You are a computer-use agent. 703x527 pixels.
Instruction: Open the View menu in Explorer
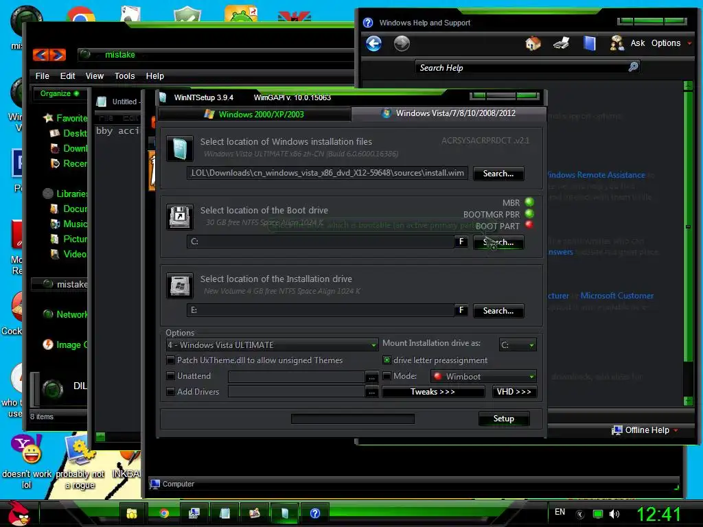pyautogui.click(x=94, y=75)
